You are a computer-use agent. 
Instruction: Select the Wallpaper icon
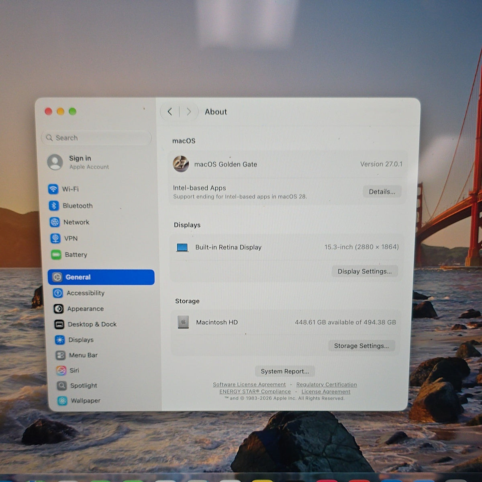pyautogui.click(x=62, y=400)
